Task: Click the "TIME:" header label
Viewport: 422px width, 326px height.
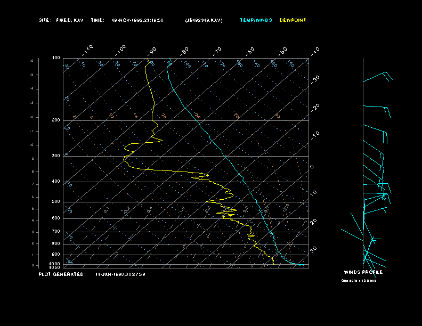Action: pyautogui.click(x=98, y=20)
